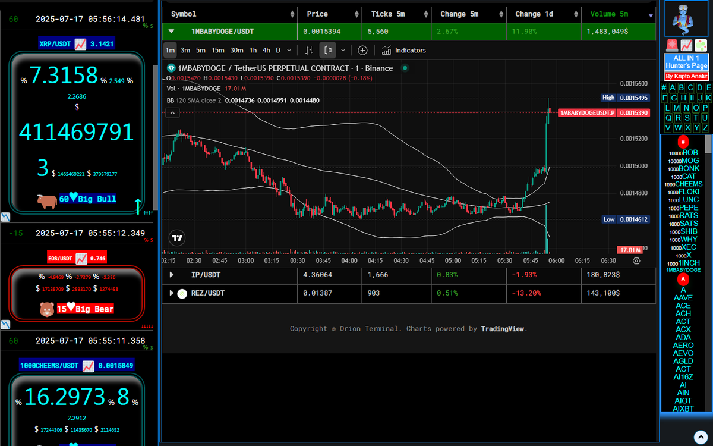The width and height of the screenshot is (713, 446).
Task: Open the bar style chart type icon
Action: (x=309, y=51)
